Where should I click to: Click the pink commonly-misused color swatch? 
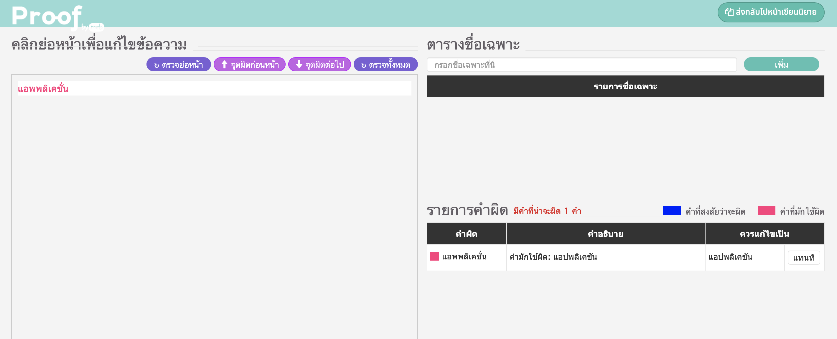coord(766,210)
